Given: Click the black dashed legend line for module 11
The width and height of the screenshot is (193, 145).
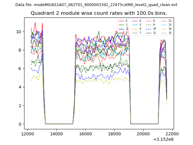Looking at the screenshot, I should [x=148, y=33].
